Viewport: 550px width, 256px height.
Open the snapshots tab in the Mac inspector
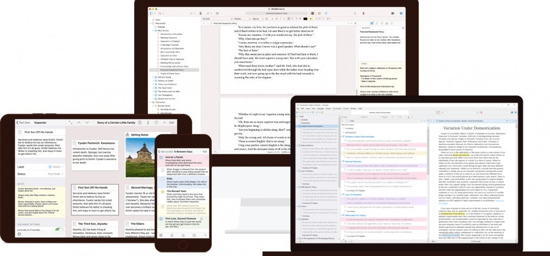pos(387,23)
